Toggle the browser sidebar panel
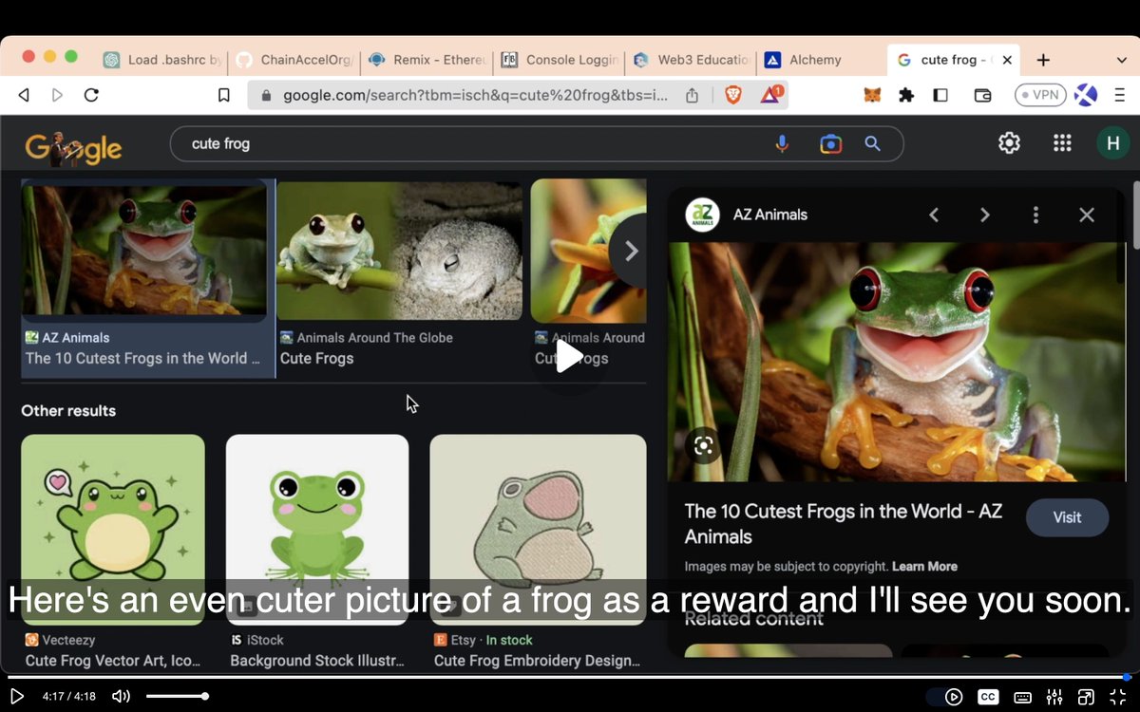Image resolution: width=1140 pixels, height=712 pixels. [x=940, y=95]
